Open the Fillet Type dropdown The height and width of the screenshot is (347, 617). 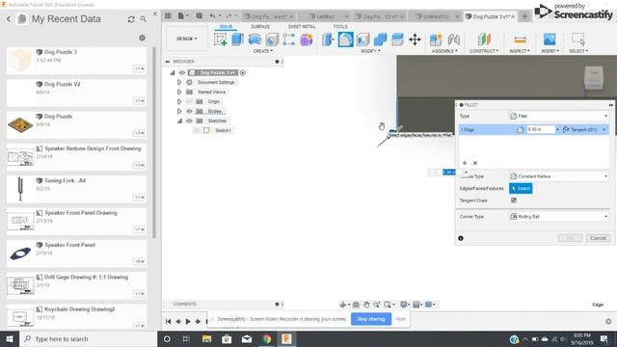pos(559,116)
